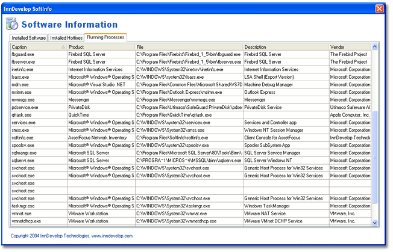Sort by the Vendor column header
This screenshot has height=252, width=393.
(350, 47)
